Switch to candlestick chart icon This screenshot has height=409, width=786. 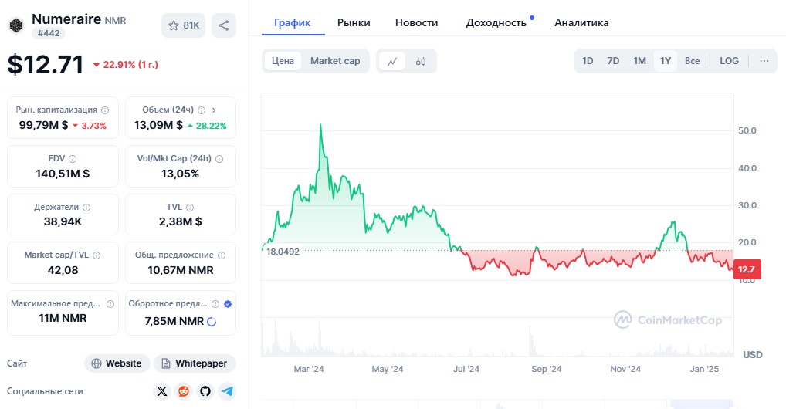coord(421,61)
